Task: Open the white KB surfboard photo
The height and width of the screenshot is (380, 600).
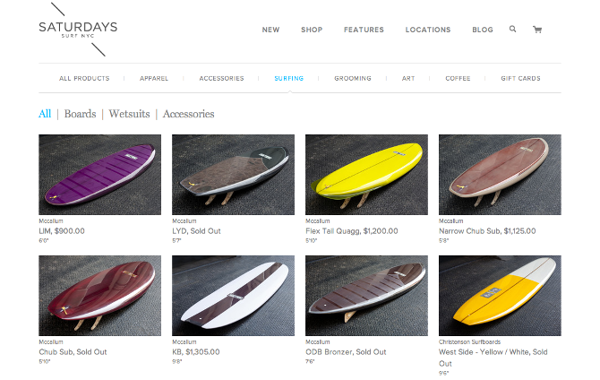Action: tap(233, 296)
